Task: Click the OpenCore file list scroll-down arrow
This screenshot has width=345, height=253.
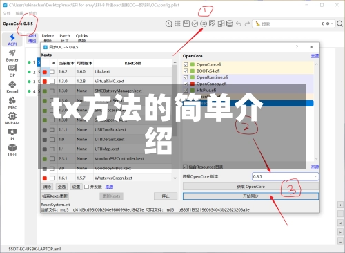Action: pyautogui.click(x=316, y=158)
